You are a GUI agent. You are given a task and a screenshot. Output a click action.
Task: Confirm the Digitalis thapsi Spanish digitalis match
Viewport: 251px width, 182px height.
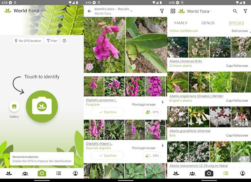(x=107, y=155)
